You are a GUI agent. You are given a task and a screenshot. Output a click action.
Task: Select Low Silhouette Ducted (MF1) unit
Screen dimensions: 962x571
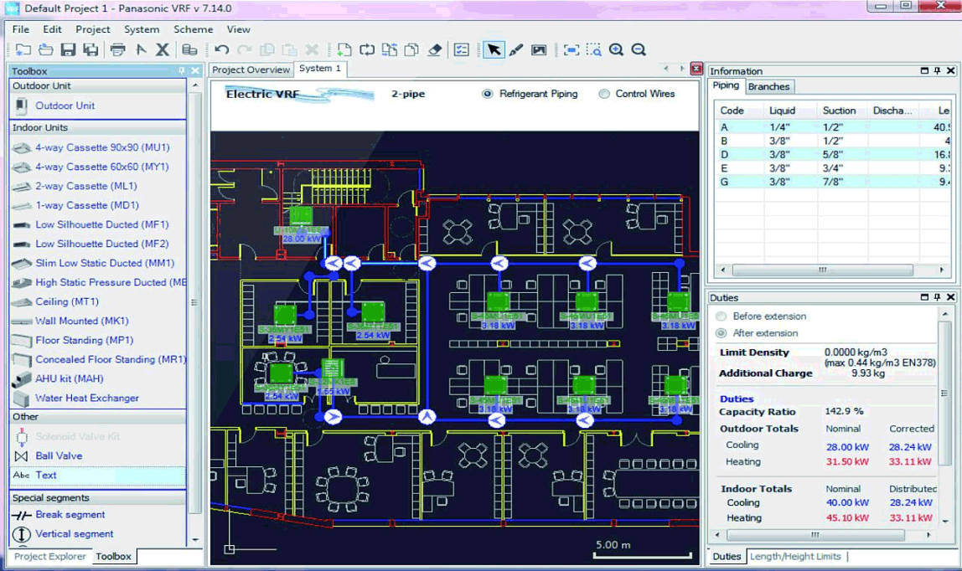(x=101, y=224)
